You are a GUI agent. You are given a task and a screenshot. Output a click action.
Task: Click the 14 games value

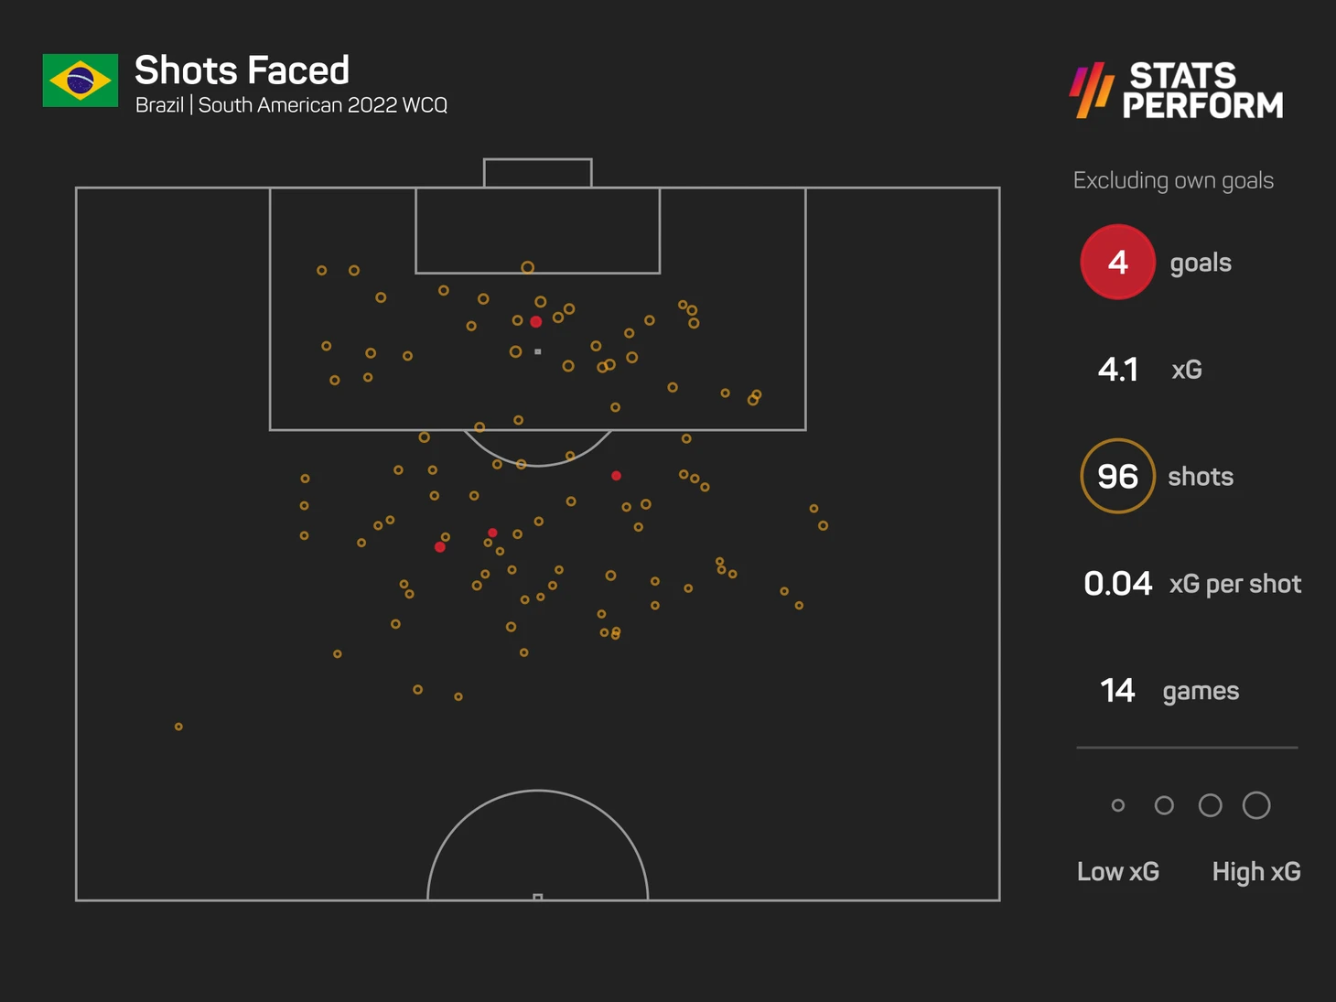click(1117, 691)
